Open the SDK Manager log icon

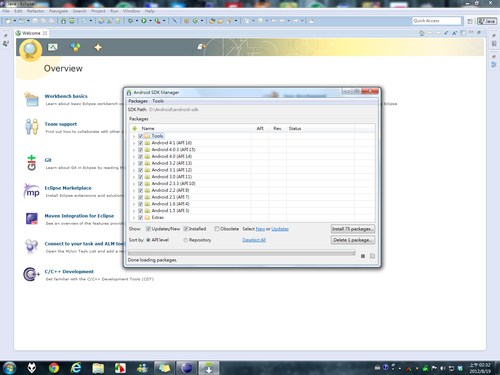tap(372, 256)
